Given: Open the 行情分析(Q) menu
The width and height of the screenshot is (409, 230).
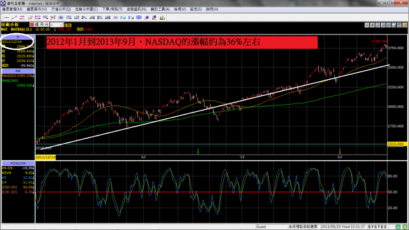Looking at the screenshot, I should (x=61, y=9).
